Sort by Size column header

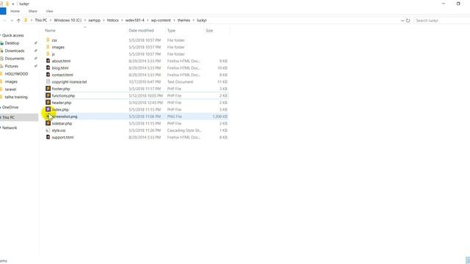point(209,31)
